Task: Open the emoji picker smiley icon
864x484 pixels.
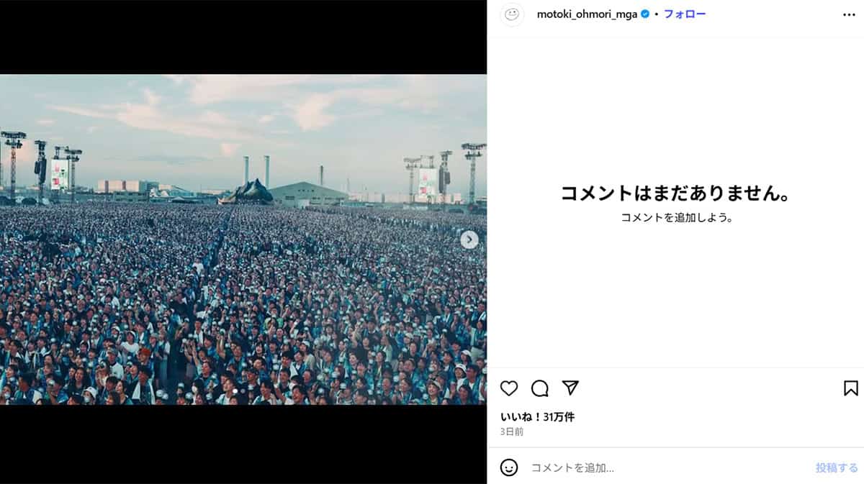Action: [x=509, y=467]
